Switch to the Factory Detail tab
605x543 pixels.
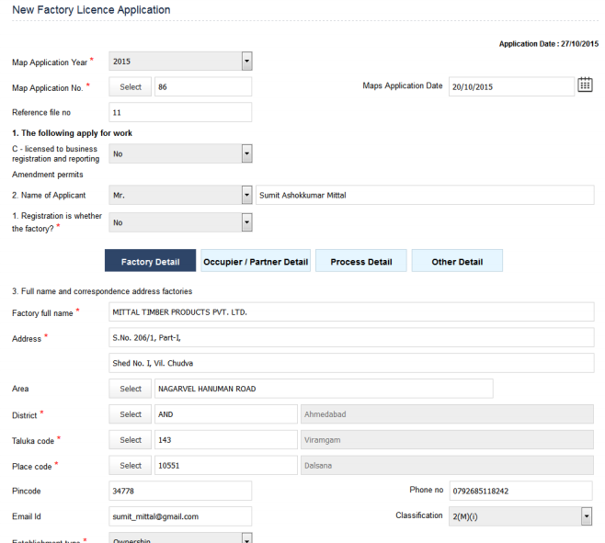(x=150, y=262)
